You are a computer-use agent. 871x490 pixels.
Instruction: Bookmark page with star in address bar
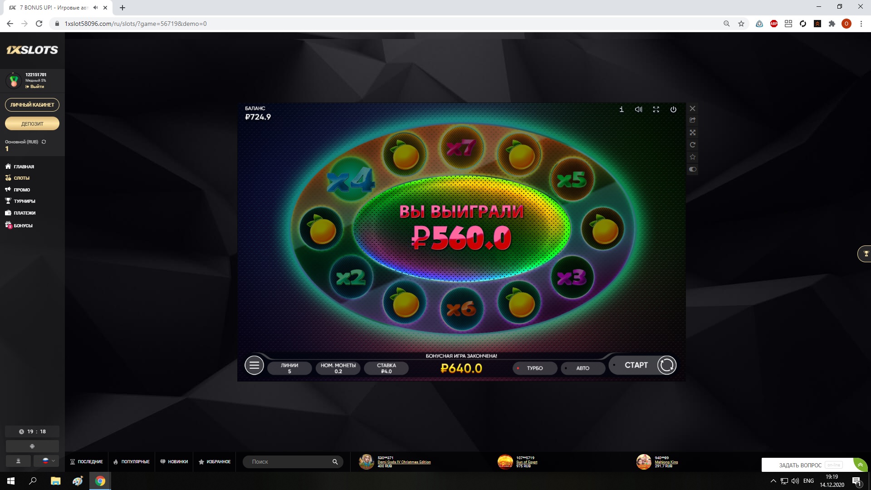pos(741,24)
